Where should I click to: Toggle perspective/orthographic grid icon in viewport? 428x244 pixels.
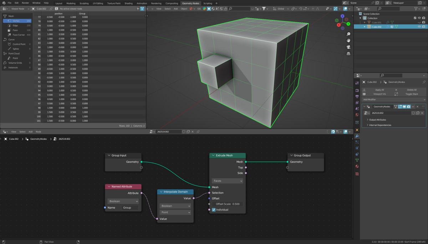click(x=348, y=53)
